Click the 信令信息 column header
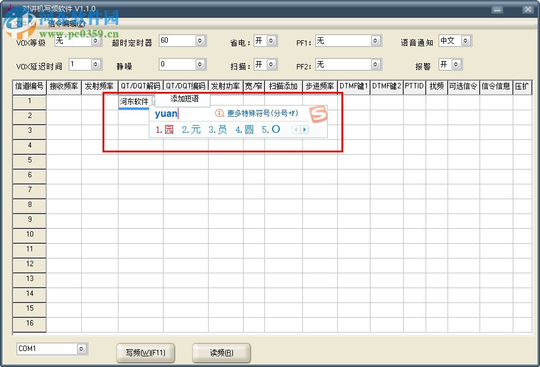Image resolution: width=540 pixels, height=367 pixels. [x=496, y=87]
